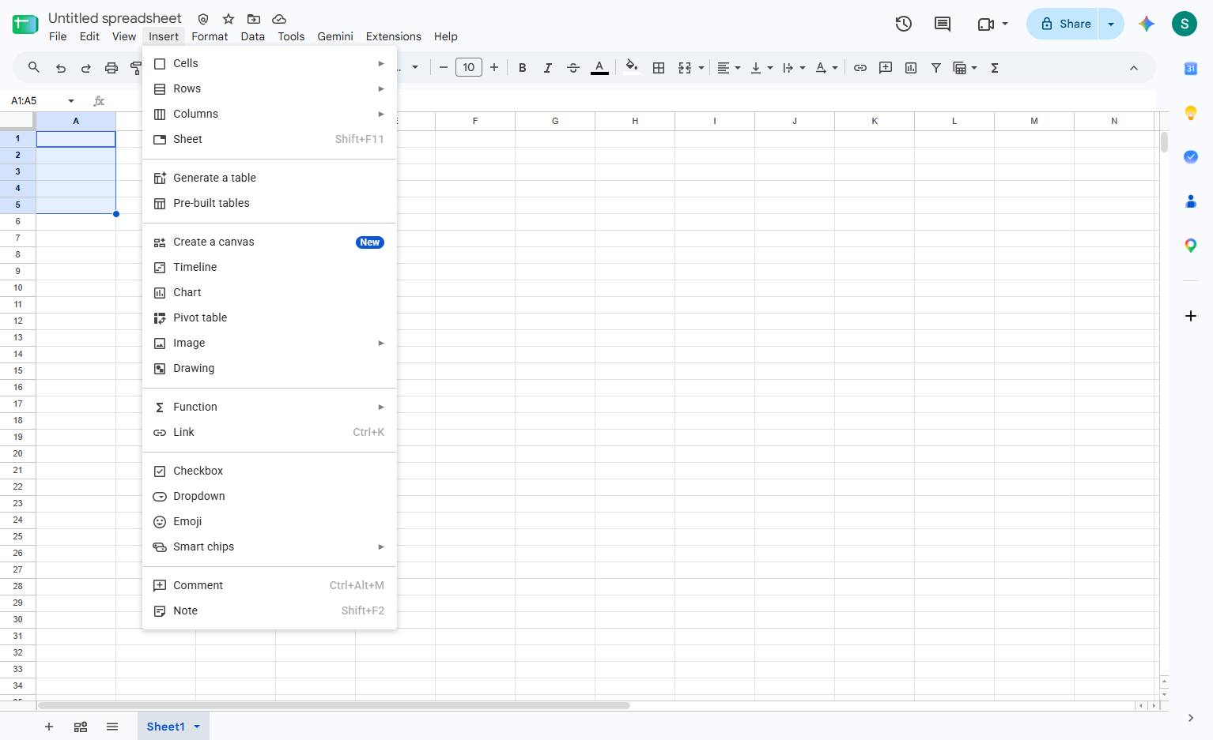Click the insert link toolbar icon
Image resolution: width=1213 pixels, height=740 pixels.
pos(860,68)
